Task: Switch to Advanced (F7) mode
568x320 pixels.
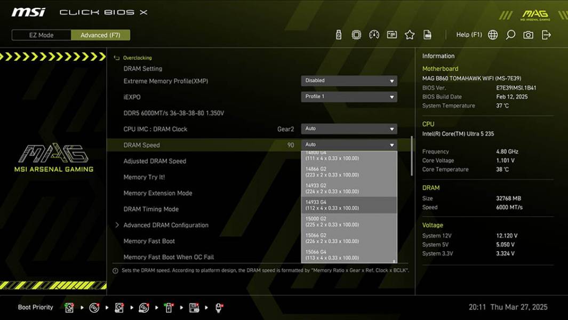Action: click(100, 35)
